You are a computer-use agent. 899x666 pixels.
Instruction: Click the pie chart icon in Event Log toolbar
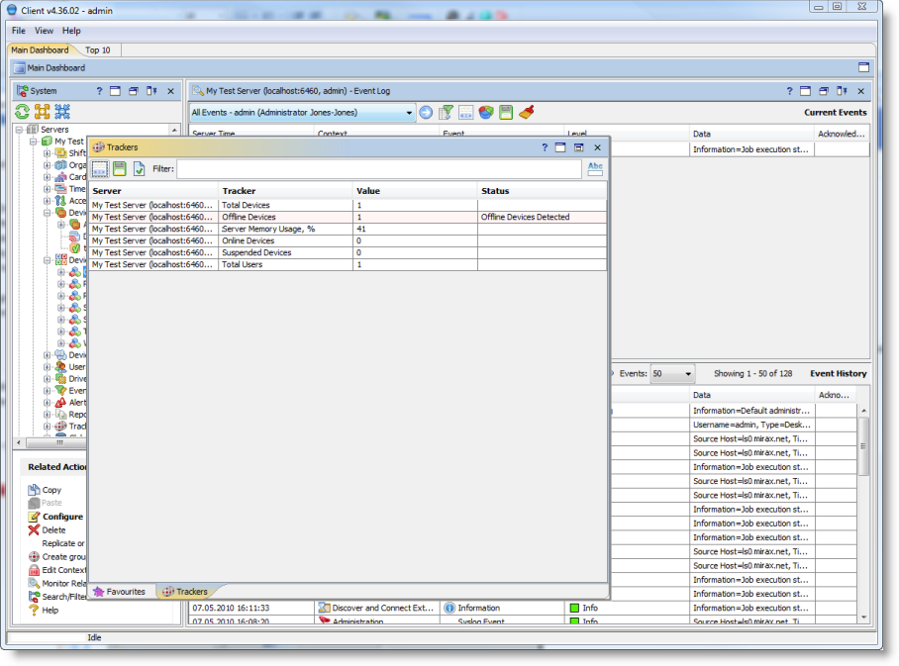(486, 113)
